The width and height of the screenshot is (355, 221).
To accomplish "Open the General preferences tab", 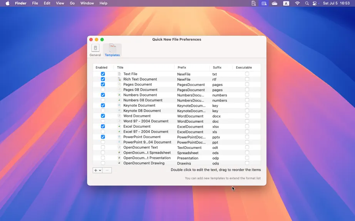I will (95, 50).
